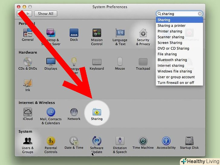Choose User or group account suggestion

point(179,77)
